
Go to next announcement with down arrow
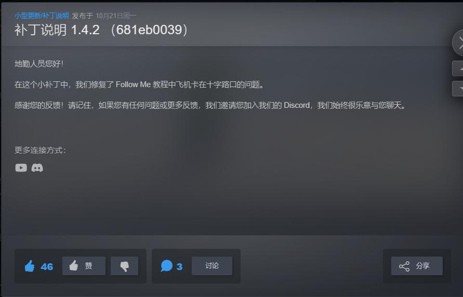click(458, 89)
